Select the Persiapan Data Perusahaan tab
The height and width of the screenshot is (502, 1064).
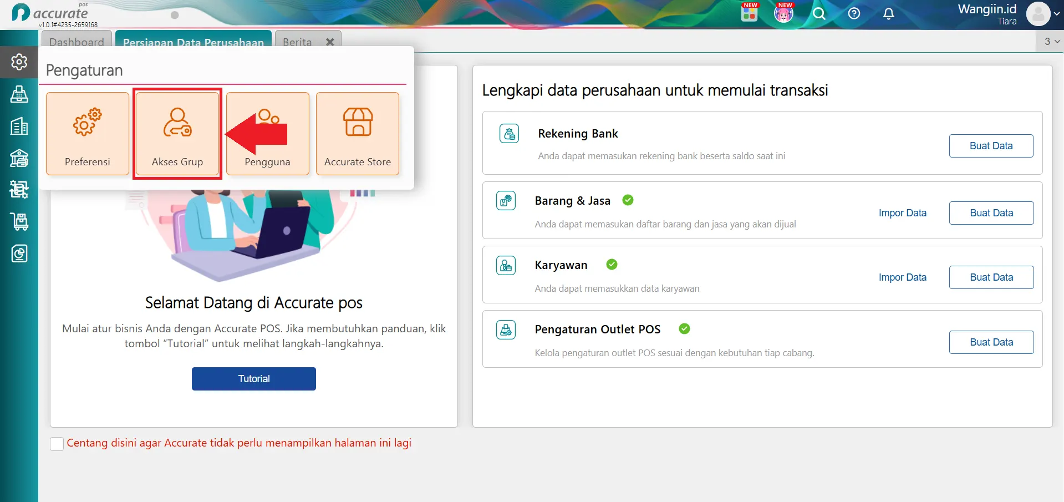pos(194,40)
